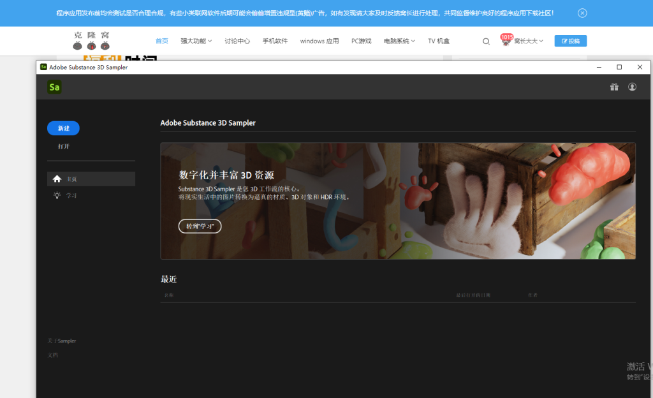Click the 3D resources banner image
The image size is (653, 398).
[398, 201]
